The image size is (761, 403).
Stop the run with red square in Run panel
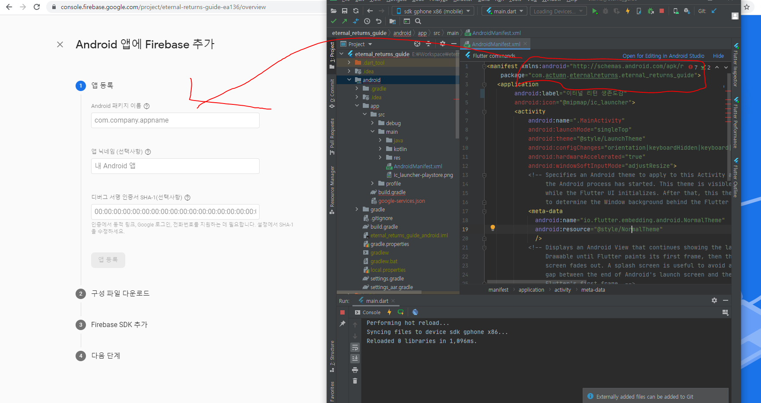[x=342, y=312]
